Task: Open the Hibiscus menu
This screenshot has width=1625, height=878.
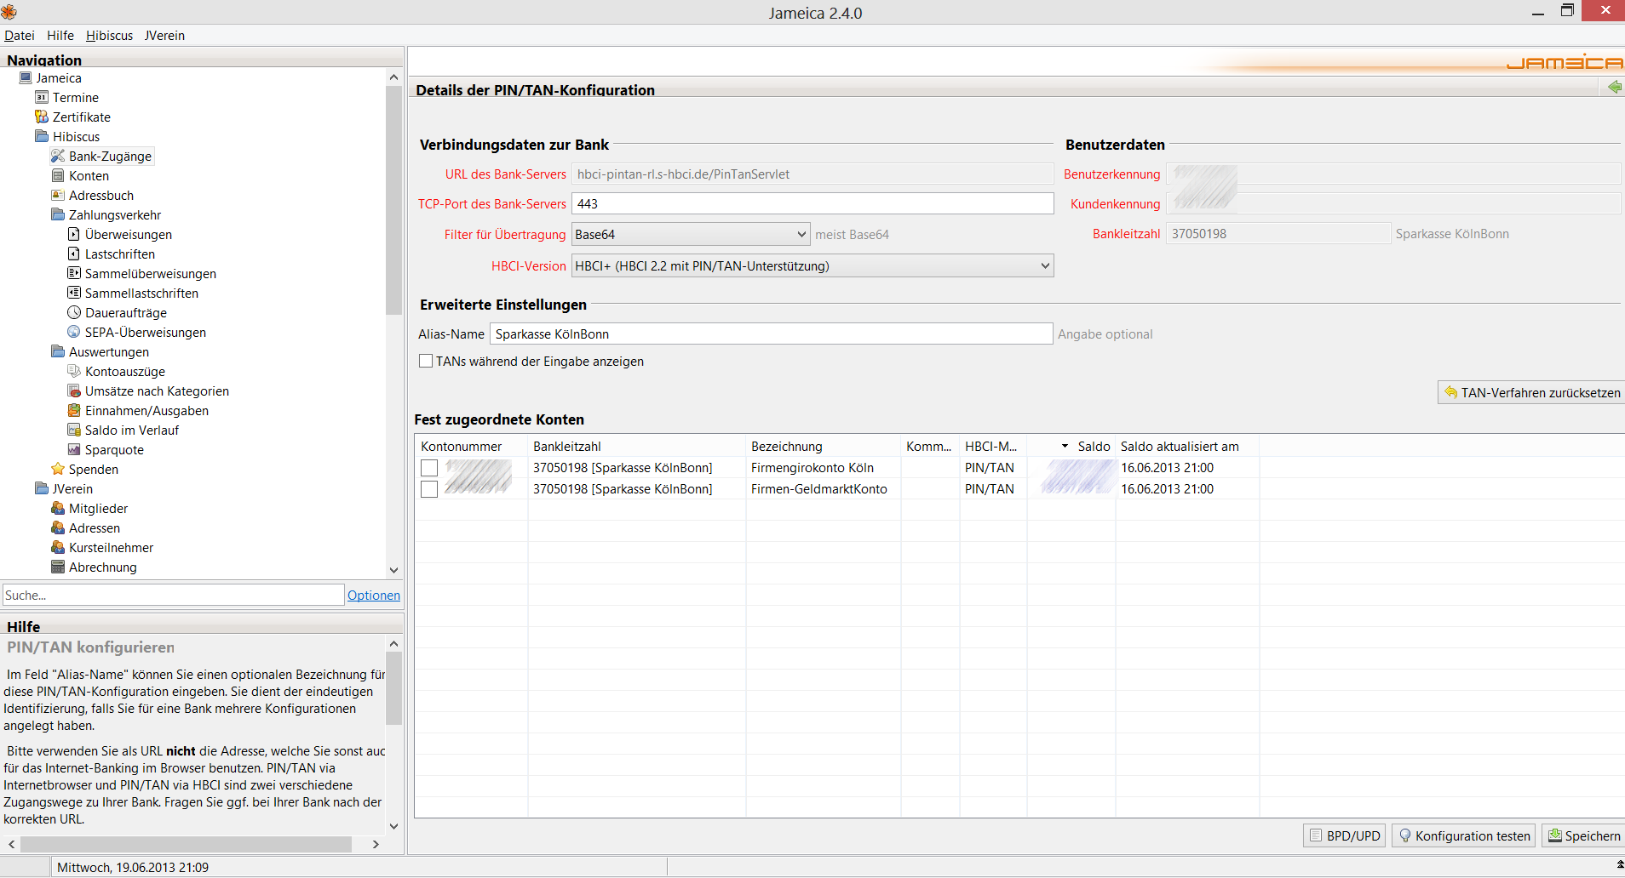Action: pos(109,35)
